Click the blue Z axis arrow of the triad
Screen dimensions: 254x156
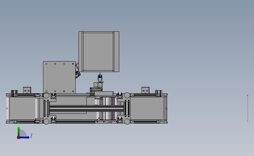click(24, 137)
